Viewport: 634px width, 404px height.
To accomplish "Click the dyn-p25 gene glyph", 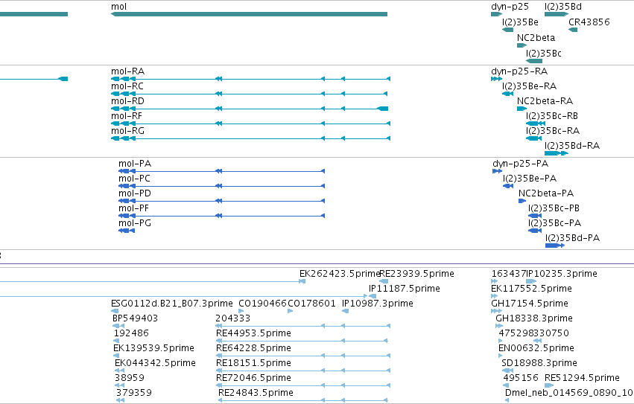I will 496,14.
